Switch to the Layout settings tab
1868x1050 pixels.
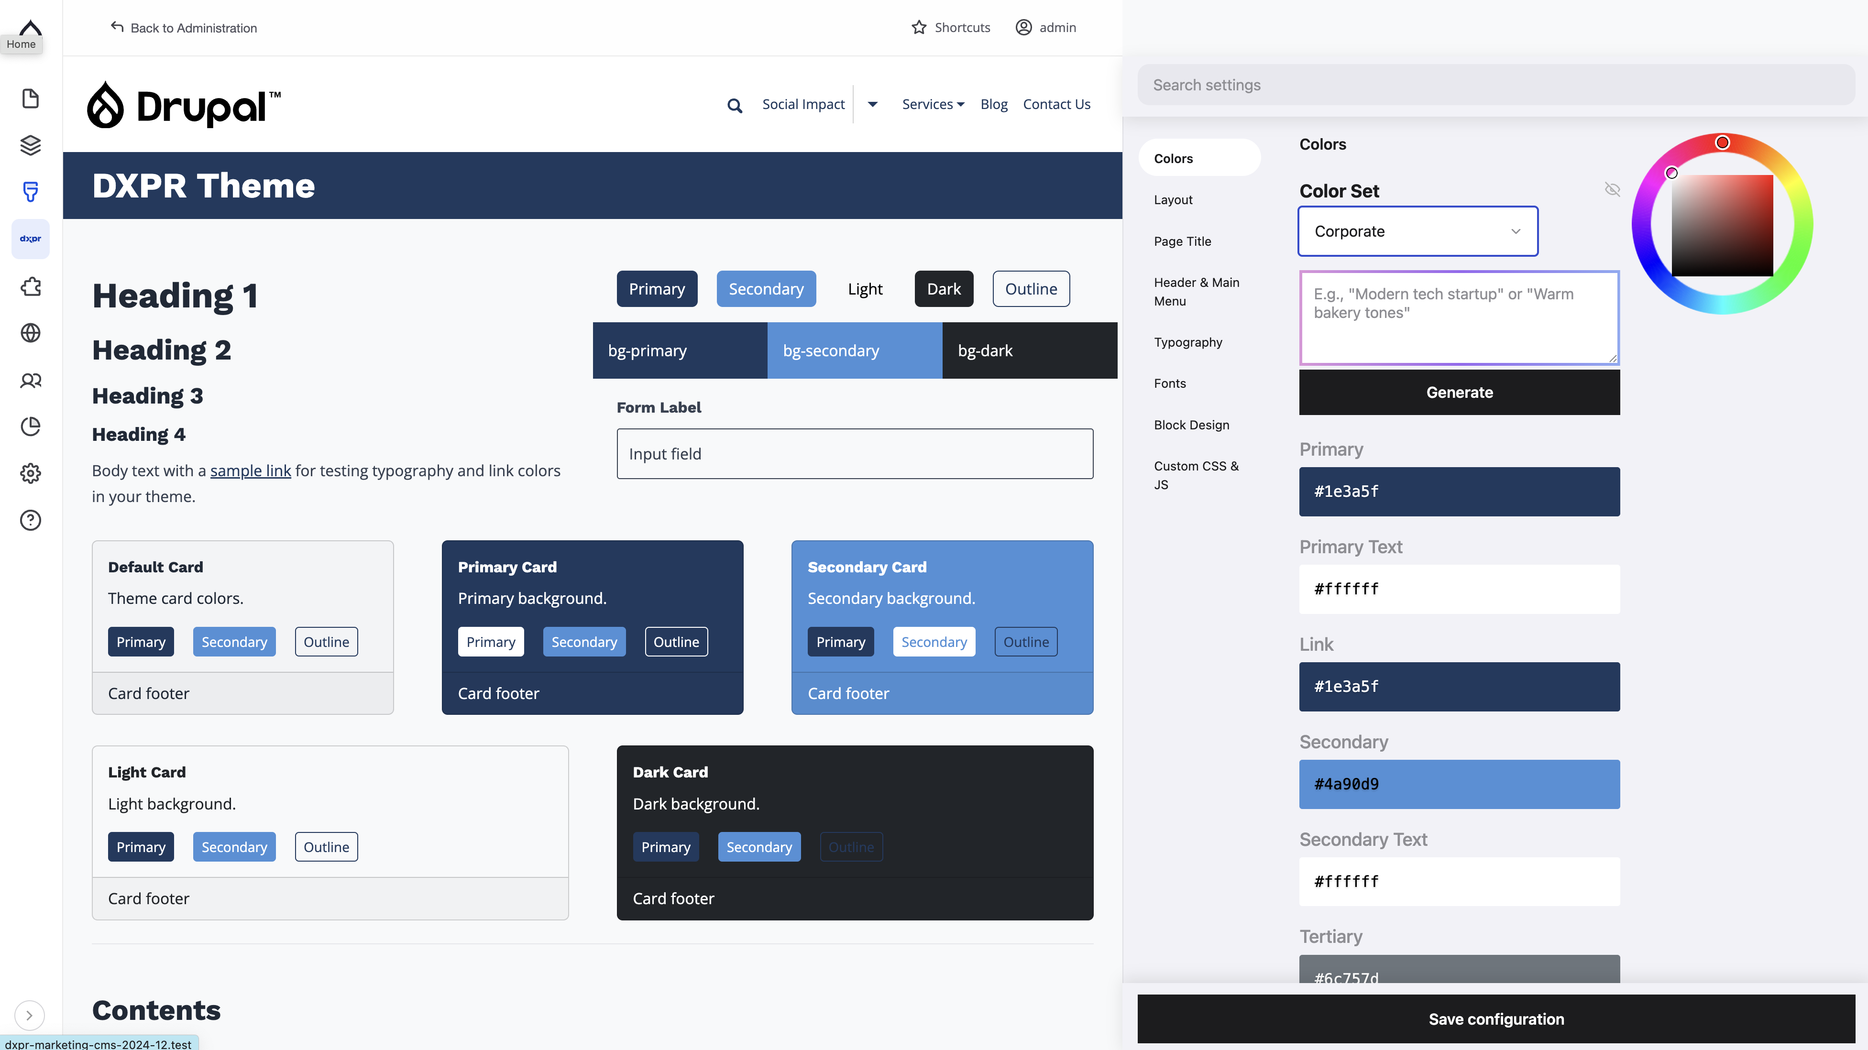1173,199
